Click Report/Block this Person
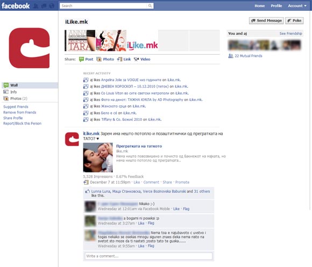The height and width of the screenshot is (267, 312). pyautogui.click(x=22, y=124)
